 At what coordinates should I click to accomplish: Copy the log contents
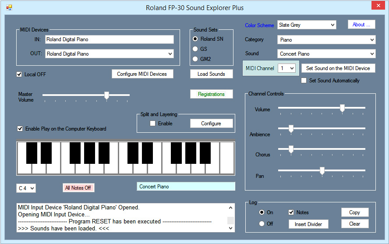coord(355,212)
